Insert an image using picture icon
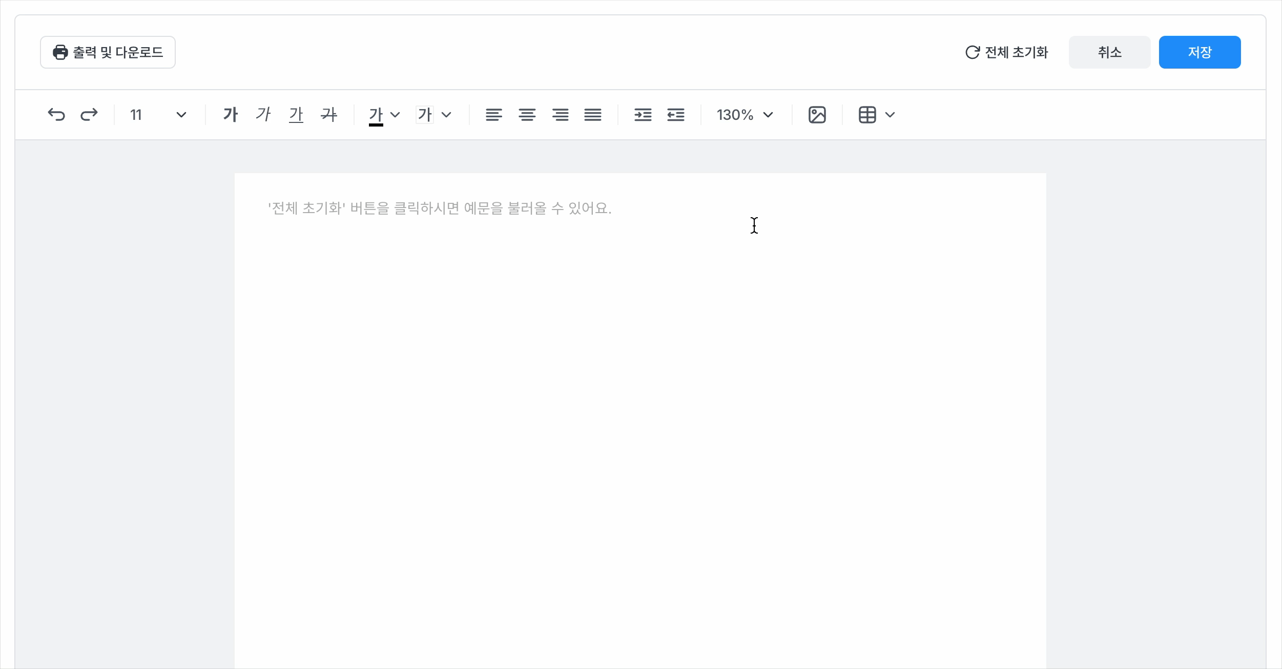 coord(817,115)
